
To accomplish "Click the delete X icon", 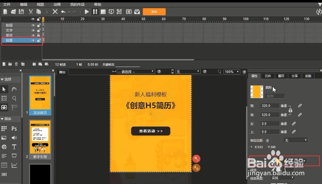I will coord(55,12).
